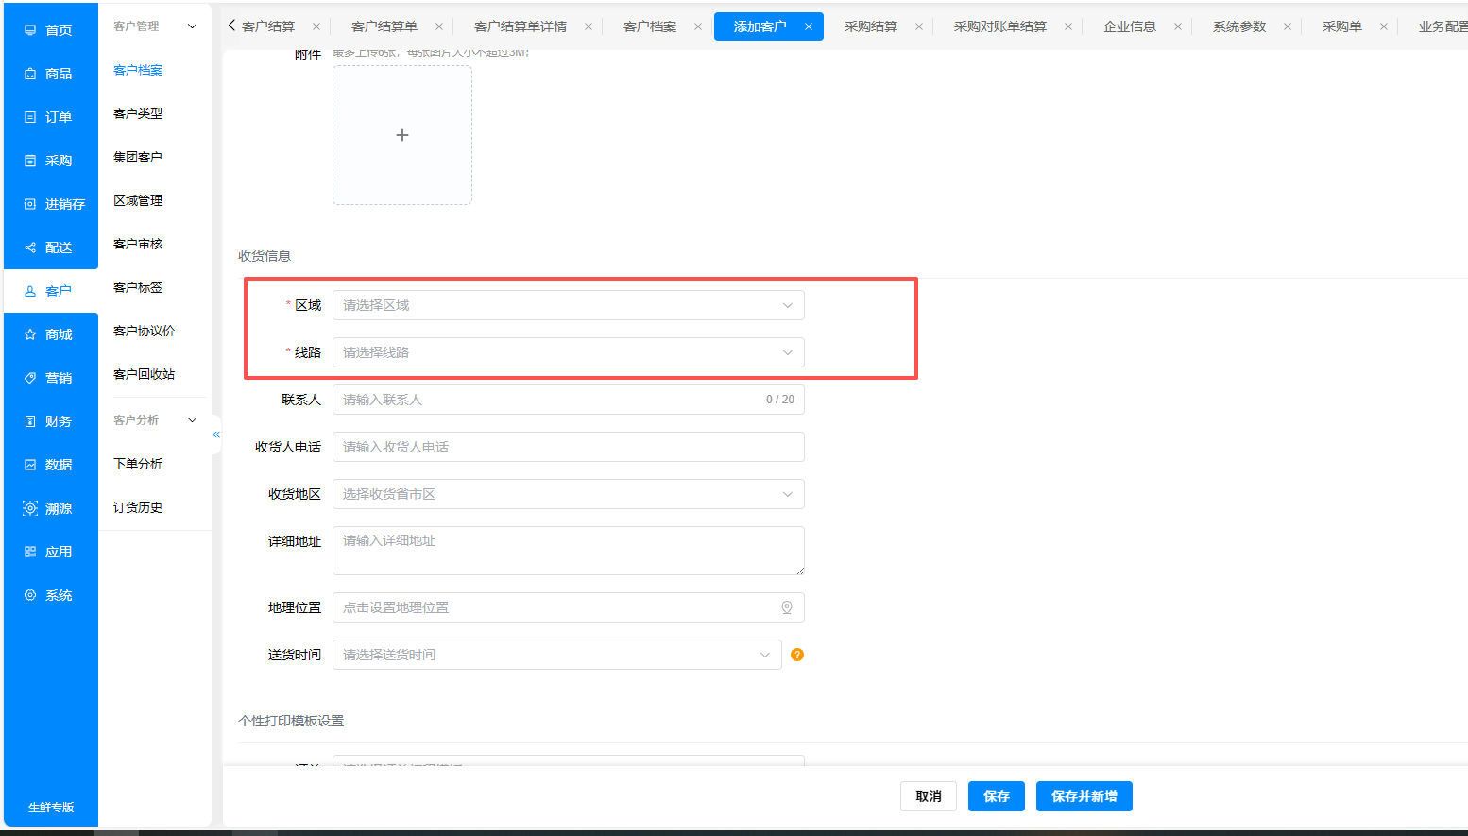Open the 线路 route dropdown

[569, 352]
